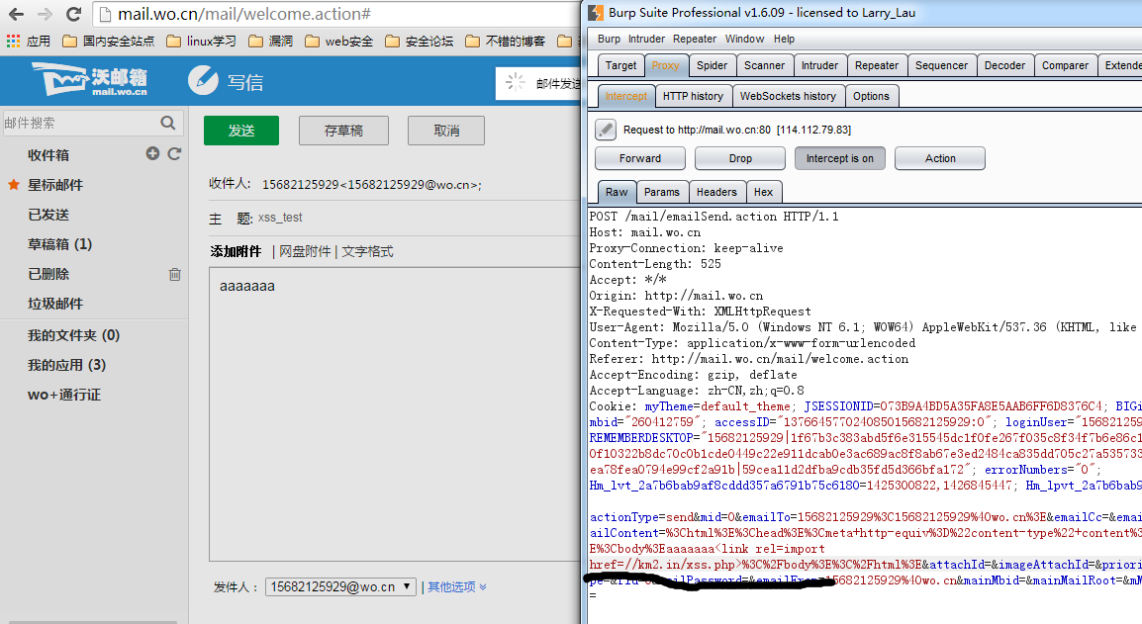
Task: Select the Options sub-tab
Action: coord(871,96)
